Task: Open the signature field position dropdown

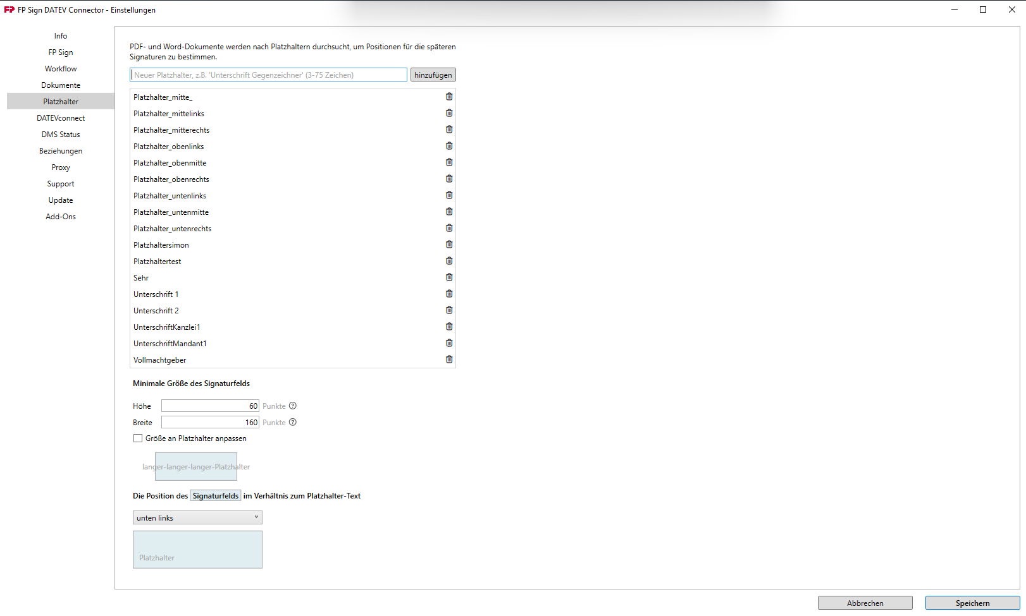Action: click(x=197, y=517)
